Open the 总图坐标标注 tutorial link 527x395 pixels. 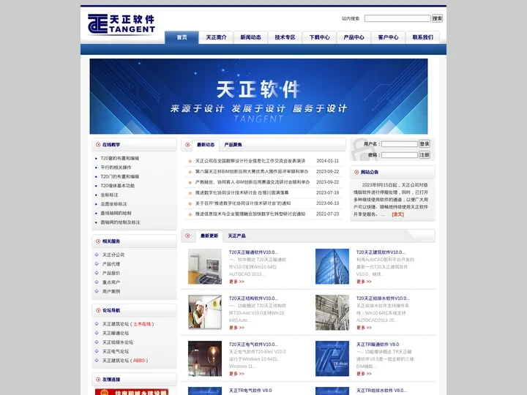point(114,204)
